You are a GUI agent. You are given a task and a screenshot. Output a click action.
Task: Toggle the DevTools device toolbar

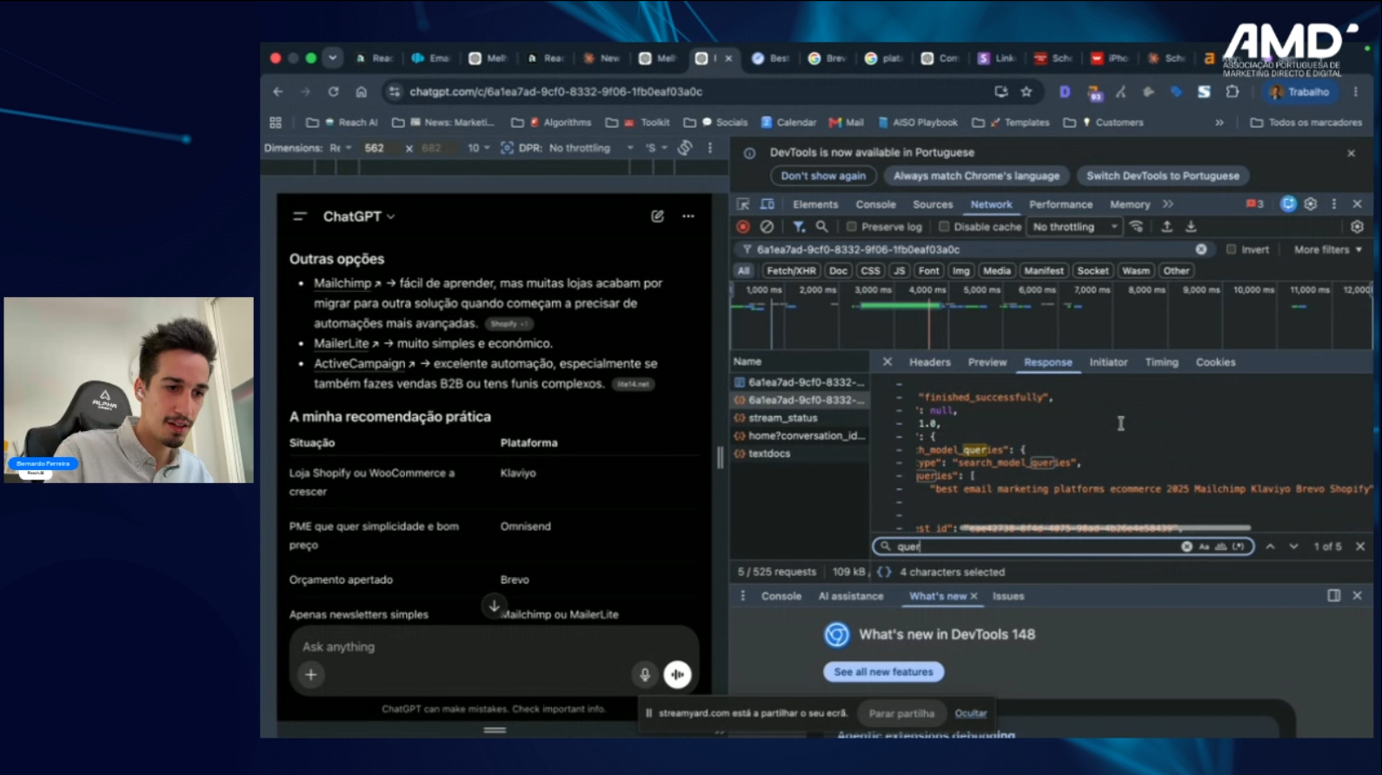(767, 204)
